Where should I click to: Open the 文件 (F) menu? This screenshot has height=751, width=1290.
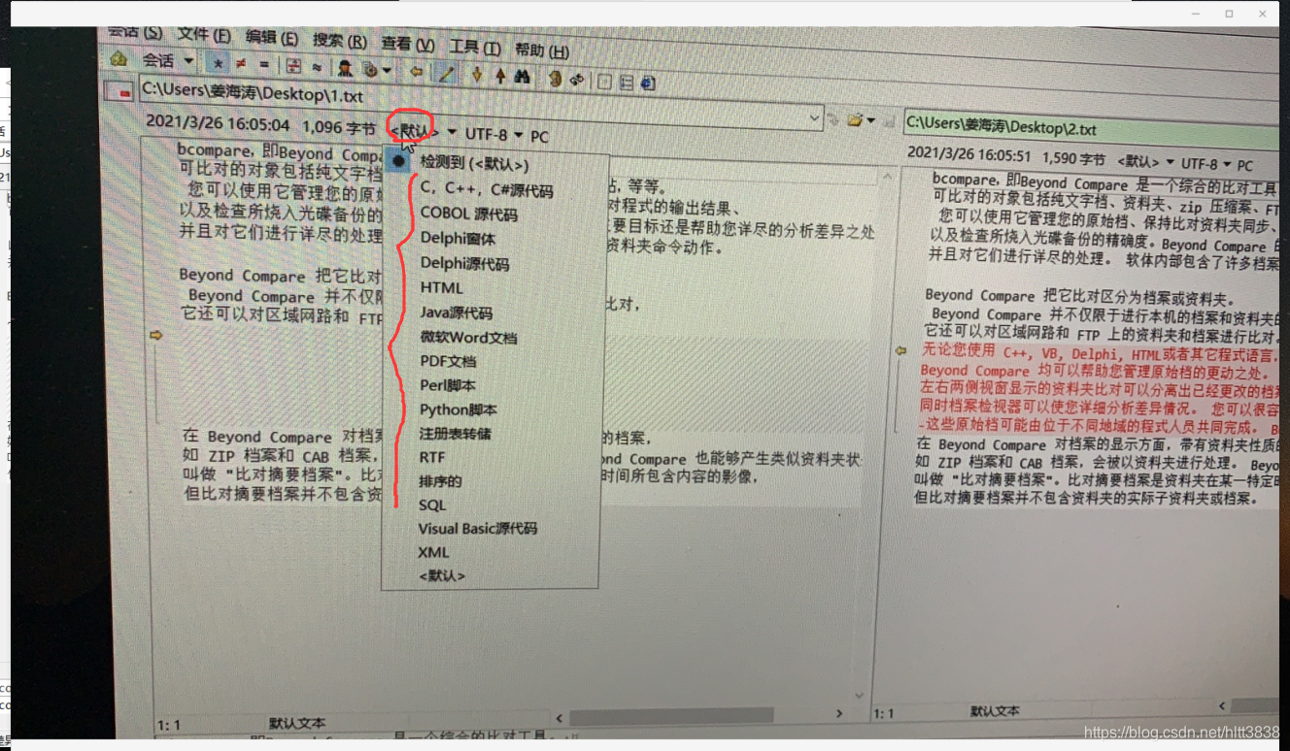coord(203,35)
